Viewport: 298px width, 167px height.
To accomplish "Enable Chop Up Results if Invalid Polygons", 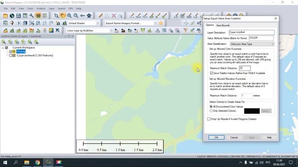I will tap(209, 119).
